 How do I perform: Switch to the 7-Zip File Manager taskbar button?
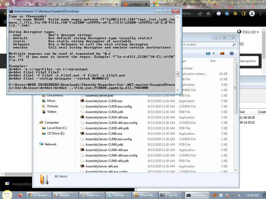[171, 195]
